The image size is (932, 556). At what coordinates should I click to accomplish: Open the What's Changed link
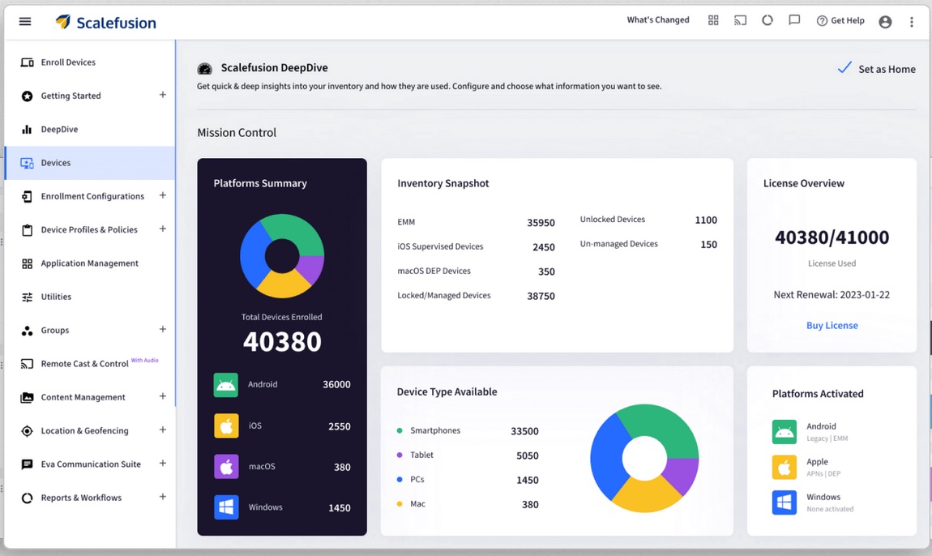point(658,20)
